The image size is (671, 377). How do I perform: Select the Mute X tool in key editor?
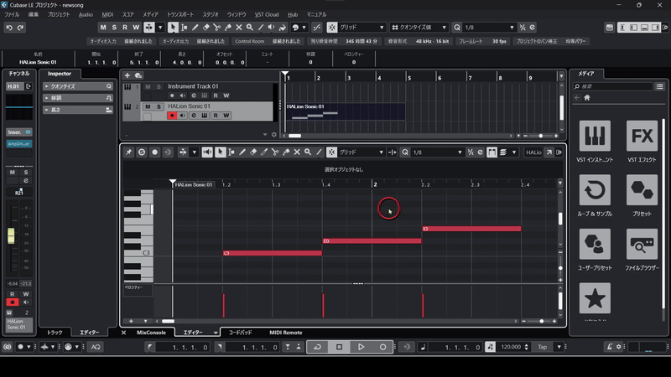click(x=297, y=152)
